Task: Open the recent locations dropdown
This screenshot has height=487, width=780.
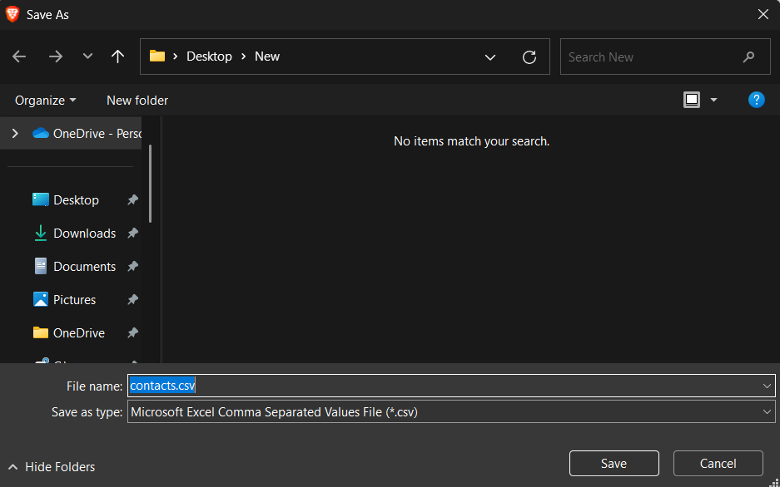Action: [x=87, y=57]
